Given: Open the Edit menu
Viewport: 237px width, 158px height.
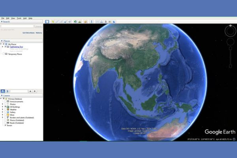Looking at the screenshot, I should click(x=8, y=18).
